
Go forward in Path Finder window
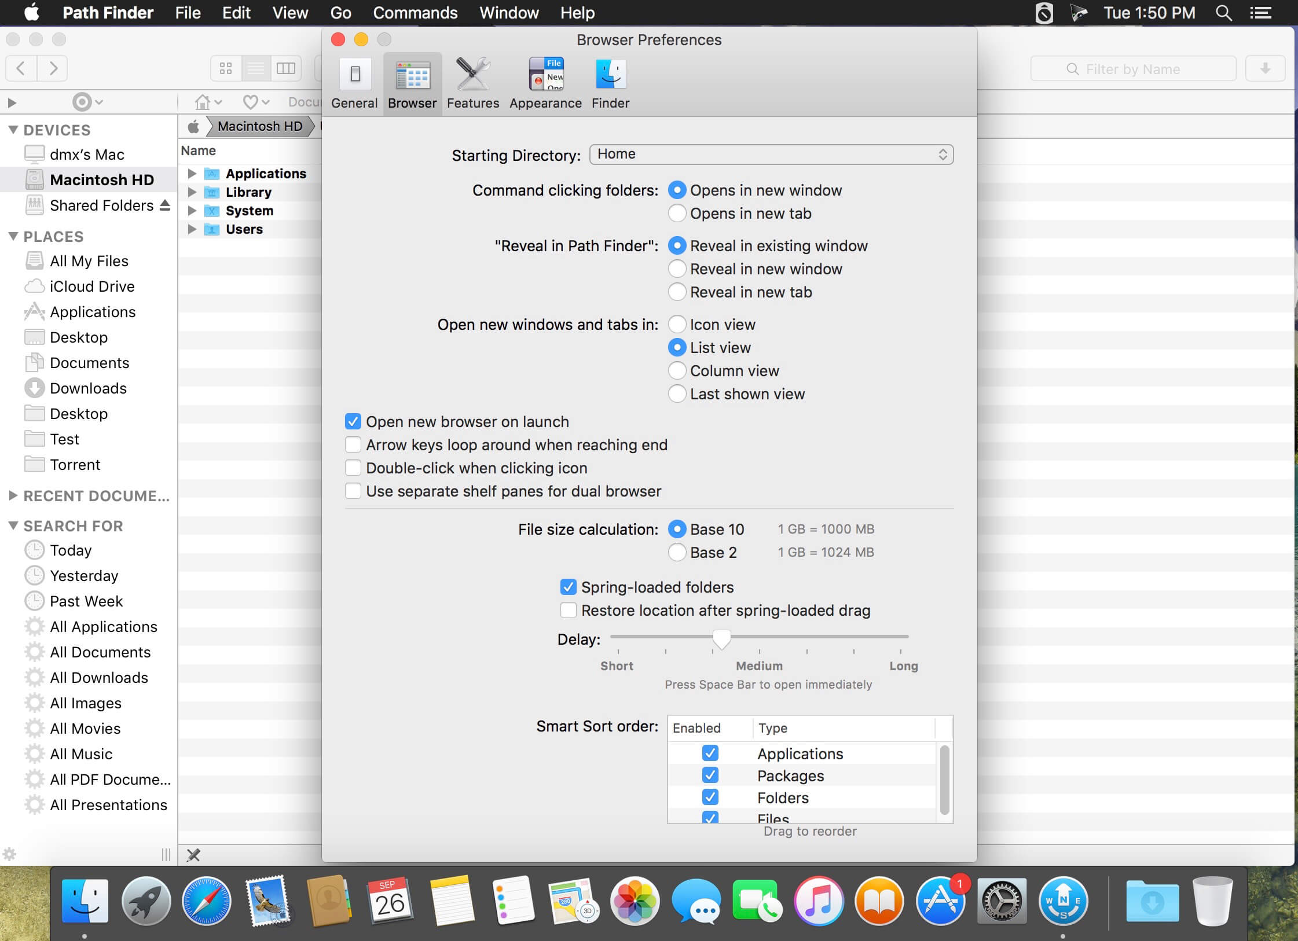click(53, 68)
